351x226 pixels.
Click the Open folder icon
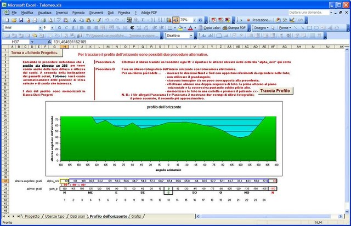pyautogui.click(x=14, y=20)
